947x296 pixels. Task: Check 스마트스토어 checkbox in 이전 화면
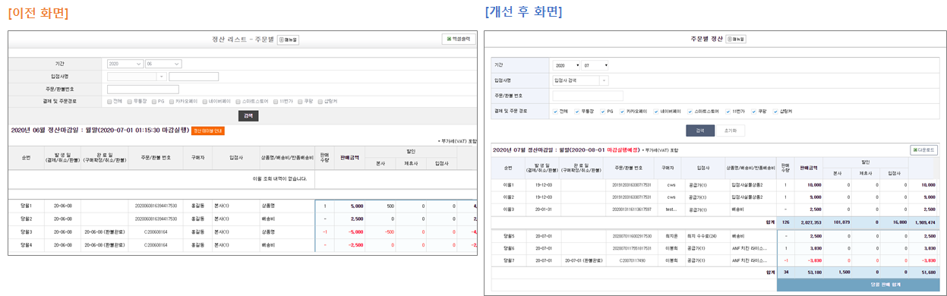(238, 101)
